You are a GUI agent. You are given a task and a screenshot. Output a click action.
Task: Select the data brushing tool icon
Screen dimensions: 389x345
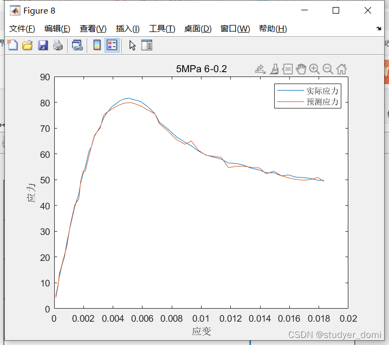274,69
